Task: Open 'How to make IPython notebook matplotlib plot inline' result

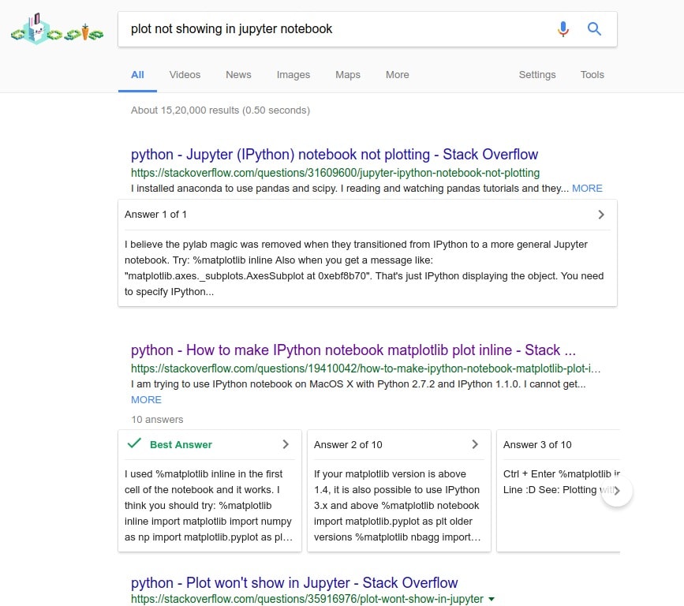Action: [x=353, y=350]
